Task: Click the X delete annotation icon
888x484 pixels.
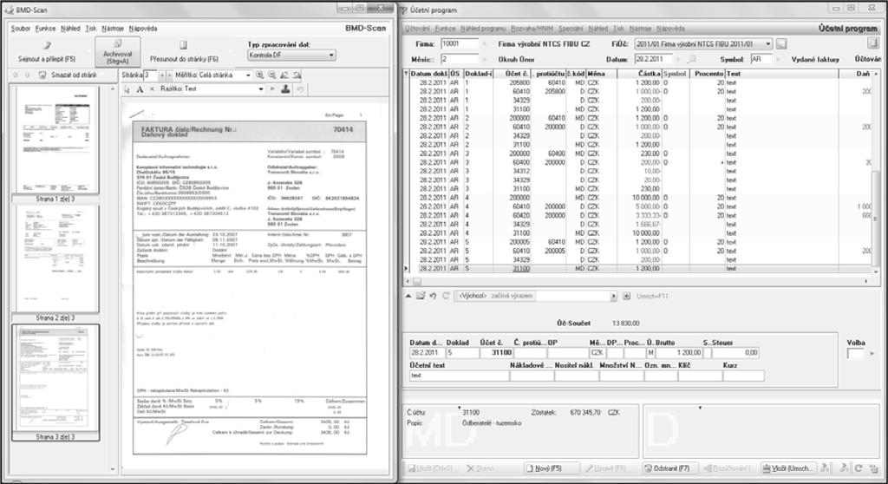Action: click(x=152, y=89)
